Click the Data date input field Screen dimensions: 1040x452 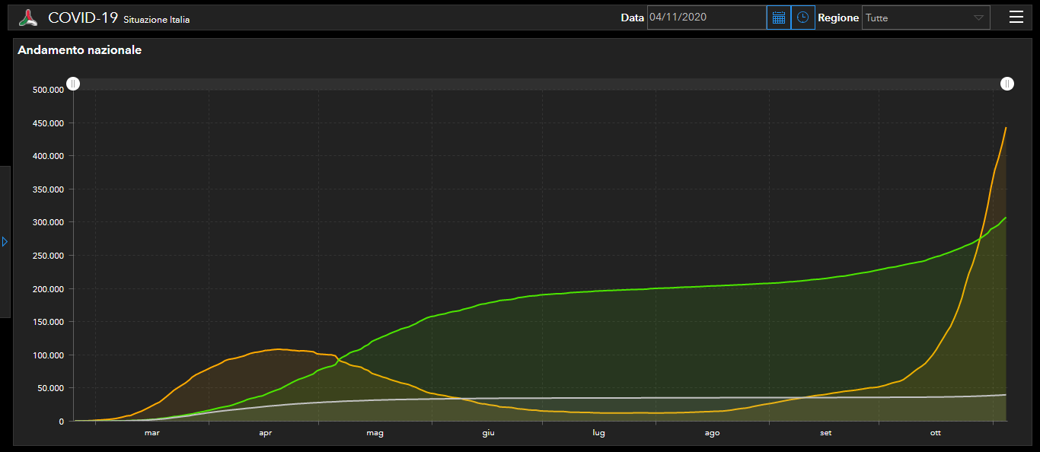click(706, 18)
